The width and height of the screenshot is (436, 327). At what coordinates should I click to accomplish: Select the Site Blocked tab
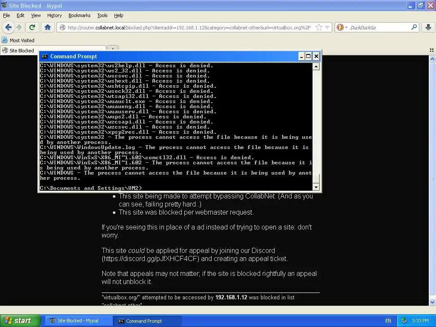pyautogui.click(x=53, y=50)
